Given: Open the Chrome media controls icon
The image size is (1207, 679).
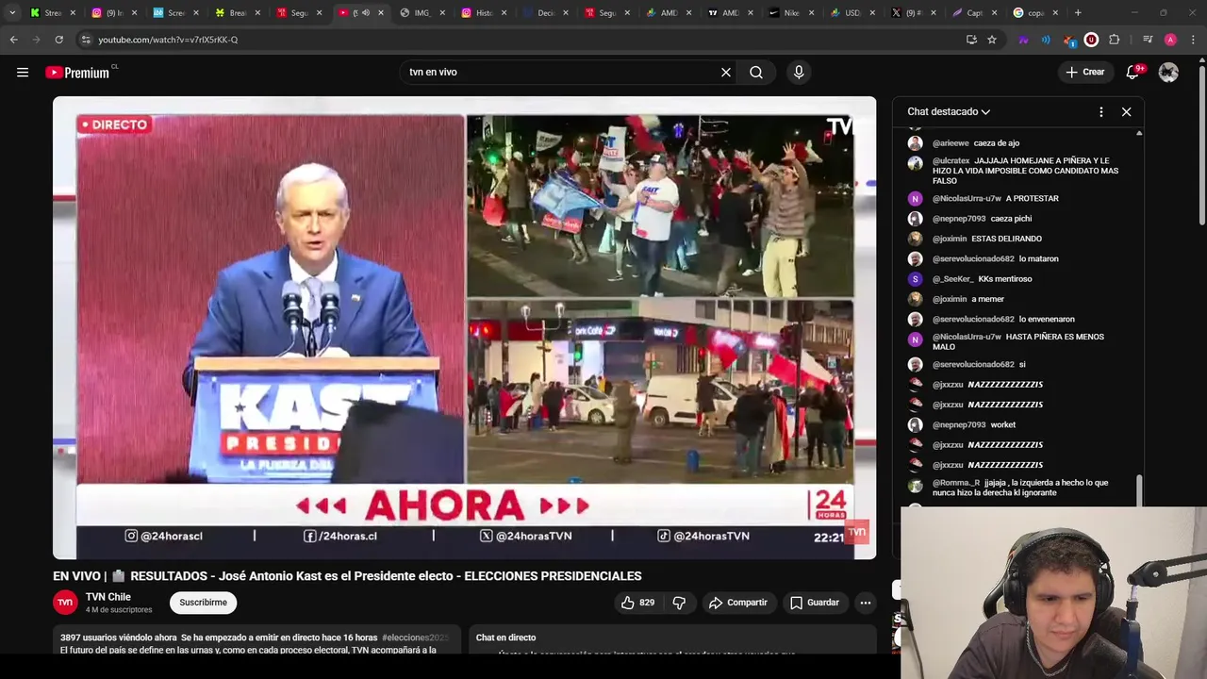Looking at the screenshot, I should (1148, 40).
